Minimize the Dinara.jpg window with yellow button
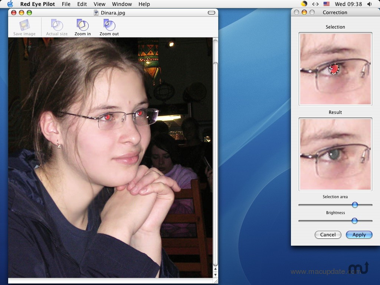 point(22,13)
